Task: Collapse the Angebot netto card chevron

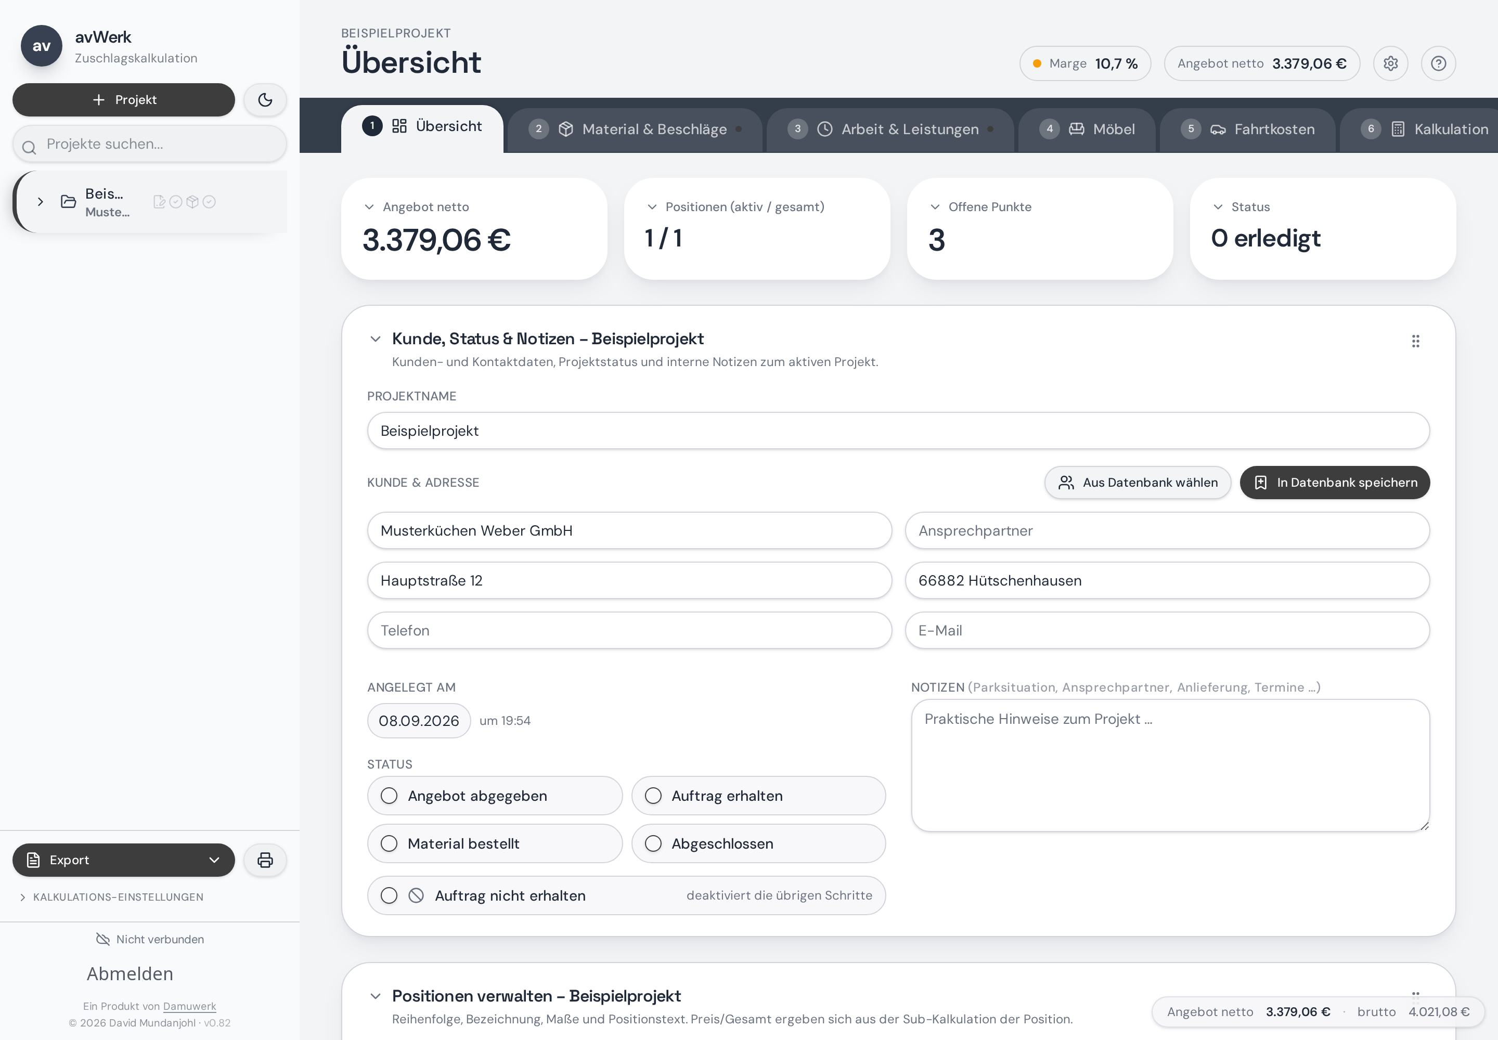Action: [369, 206]
